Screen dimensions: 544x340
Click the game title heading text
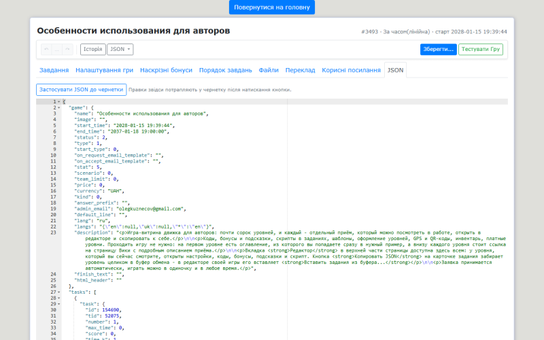(x=133, y=31)
